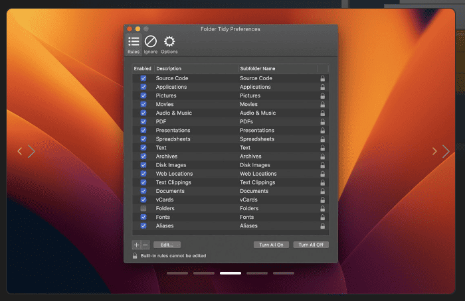Select the Aliases subfolder name cell
Viewport: 465px width, 301px height.
(x=249, y=226)
